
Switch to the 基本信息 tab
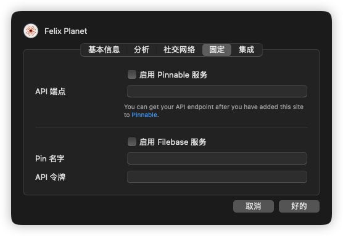click(x=104, y=50)
